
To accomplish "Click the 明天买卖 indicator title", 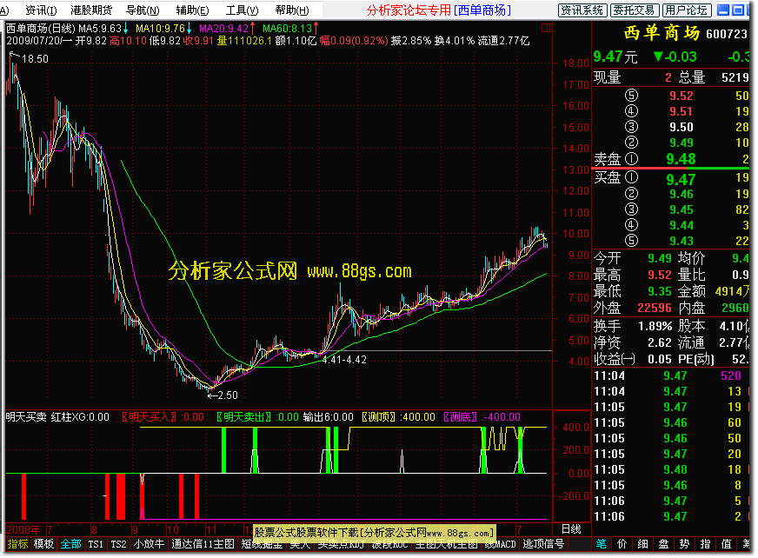I will 26,417.
